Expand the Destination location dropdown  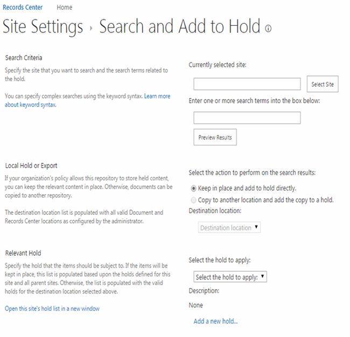pos(229,228)
